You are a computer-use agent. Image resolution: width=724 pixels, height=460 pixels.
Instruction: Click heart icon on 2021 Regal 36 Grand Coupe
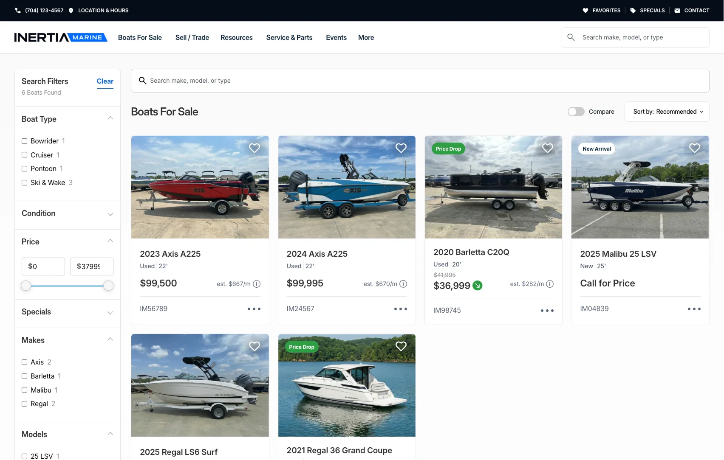click(401, 346)
